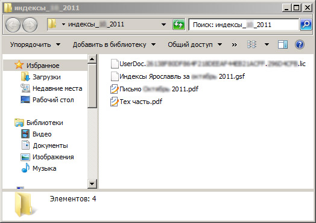Select file name Тех часть.pdf

tap(141, 102)
